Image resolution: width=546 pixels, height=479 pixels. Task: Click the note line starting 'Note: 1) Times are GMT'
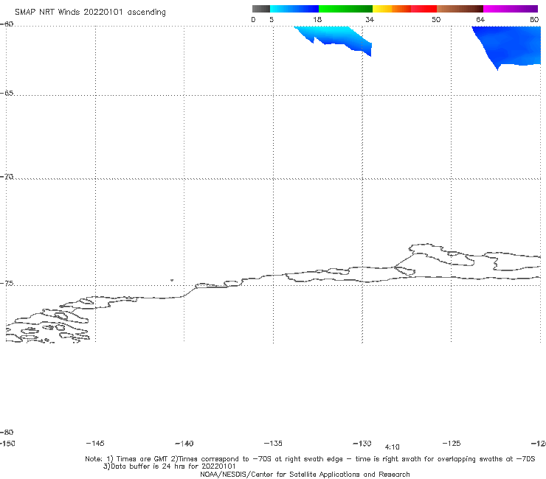(310, 459)
